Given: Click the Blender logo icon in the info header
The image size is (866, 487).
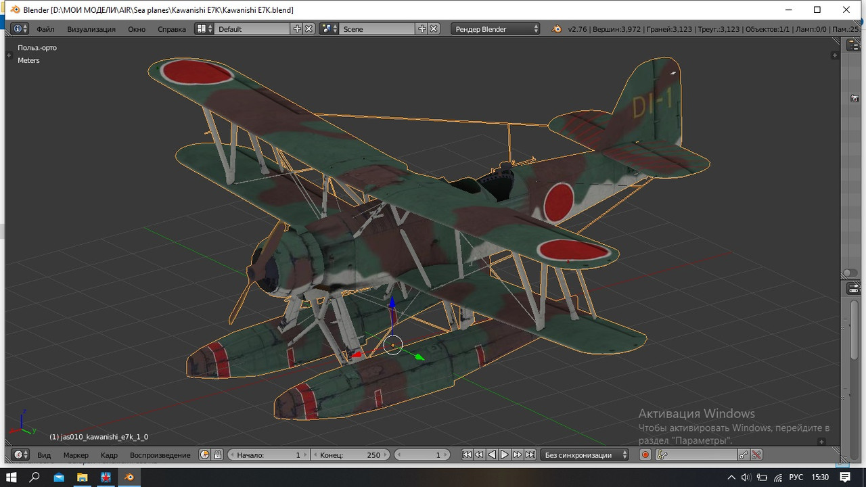Looking at the screenshot, I should click(556, 29).
